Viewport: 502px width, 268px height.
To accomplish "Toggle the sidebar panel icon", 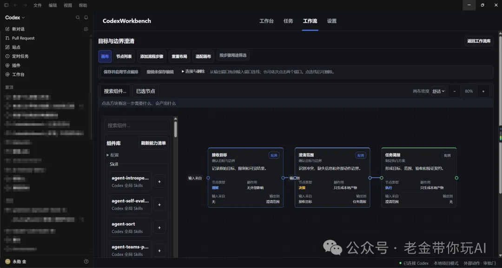I will pos(6,5).
